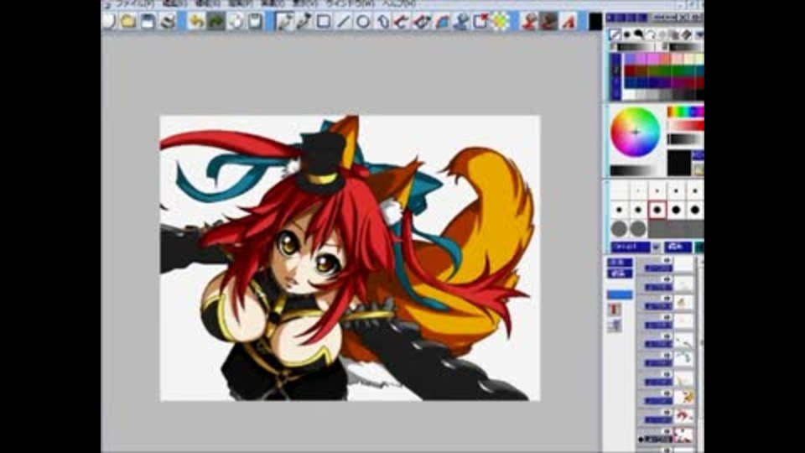Image resolution: width=805 pixels, height=453 pixels.
Task: Open the ファイル menu
Action: [135, 3]
